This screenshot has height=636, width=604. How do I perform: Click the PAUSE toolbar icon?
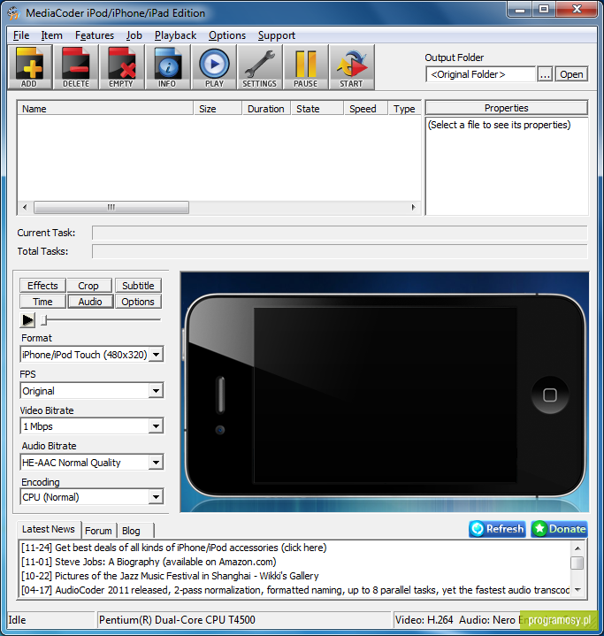tap(305, 67)
